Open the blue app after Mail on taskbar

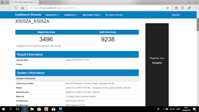click(x=61, y=109)
